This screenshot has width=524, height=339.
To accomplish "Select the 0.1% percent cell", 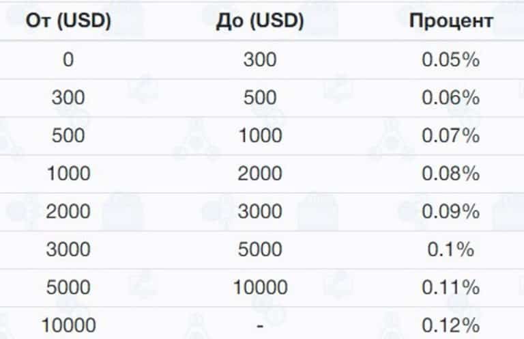I will click(x=451, y=249).
